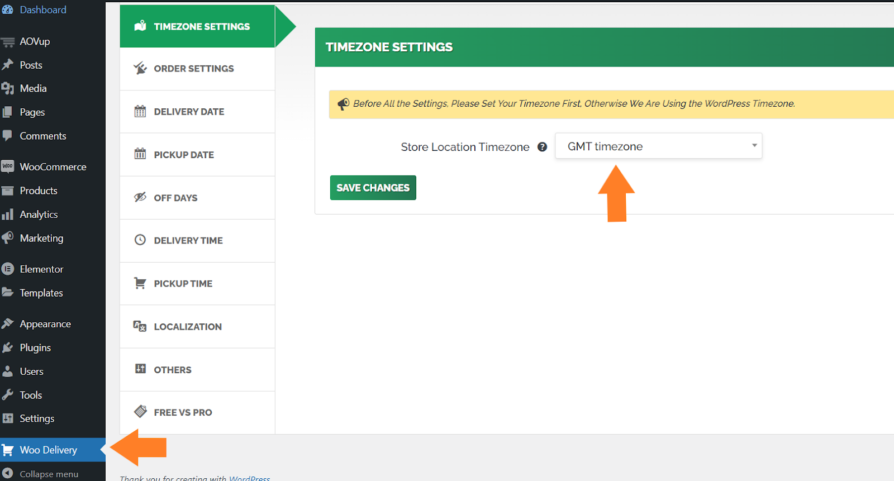894x481 pixels.
Task: Click the help question mark icon
Action: coord(542,147)
